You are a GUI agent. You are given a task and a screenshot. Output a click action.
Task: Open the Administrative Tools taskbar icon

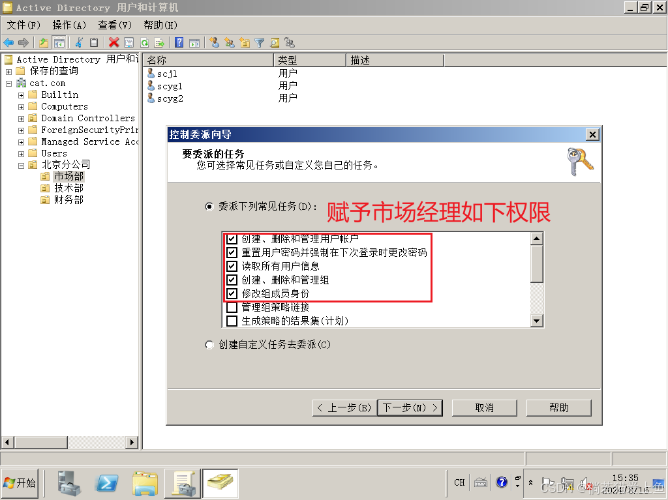point(183,484)
